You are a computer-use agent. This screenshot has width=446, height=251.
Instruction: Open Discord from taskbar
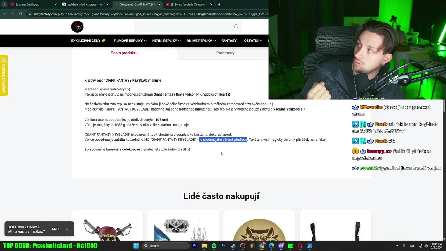(281, 246)
